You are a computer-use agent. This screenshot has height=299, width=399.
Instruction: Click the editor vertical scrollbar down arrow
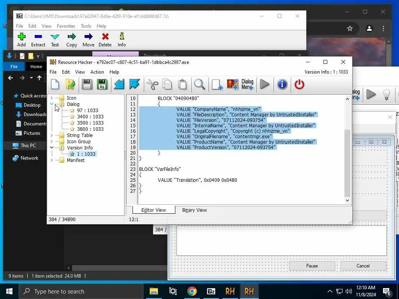tap(347, 201)
